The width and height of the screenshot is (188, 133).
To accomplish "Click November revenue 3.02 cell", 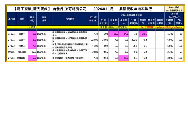I will (x=103, y=46).
